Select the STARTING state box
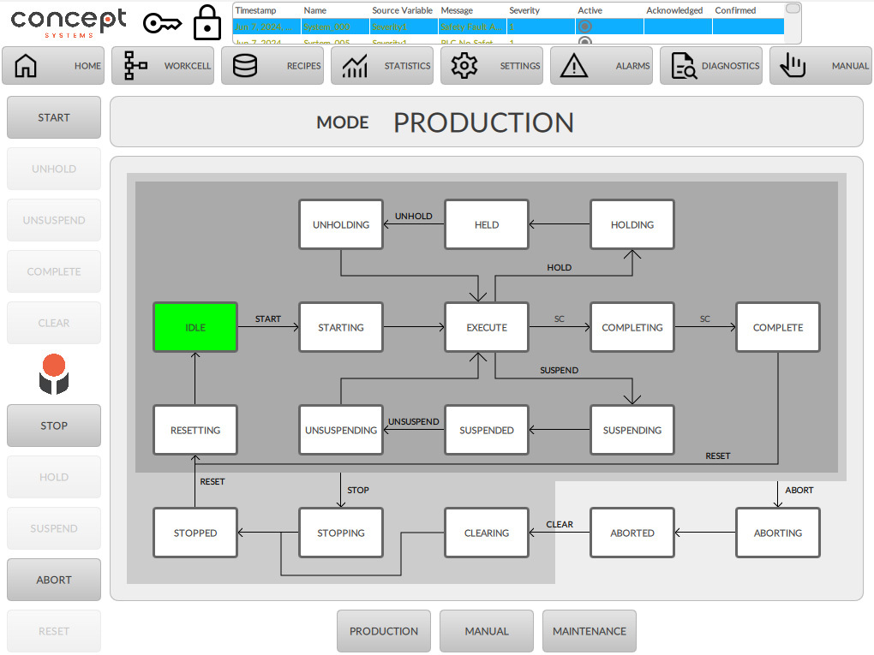Screen dimensions: 874x655 click(341, 327)
